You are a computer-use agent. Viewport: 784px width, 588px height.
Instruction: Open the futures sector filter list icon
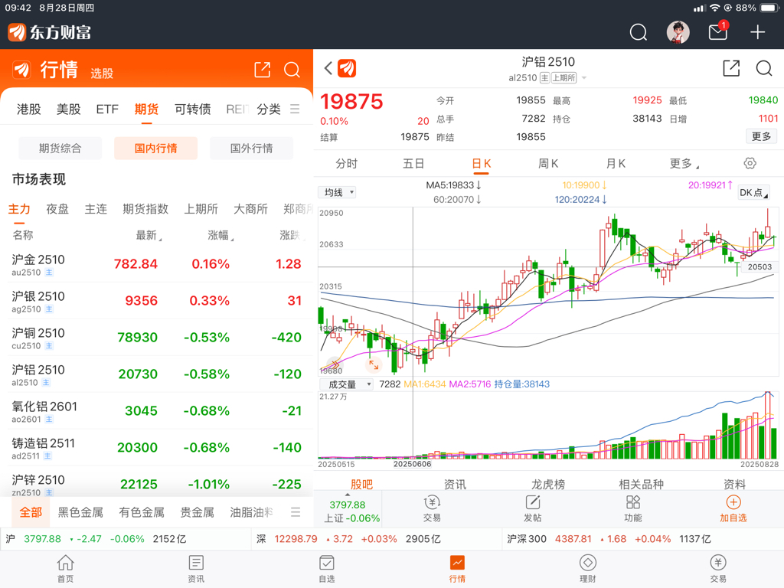pos(296,512)
